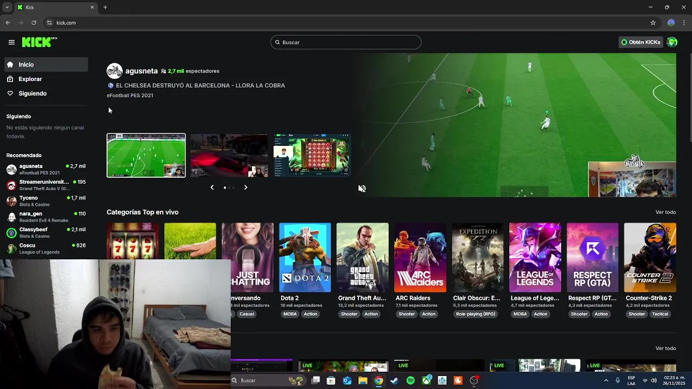Open the eFootball PES 2021 category link
The height and width of the screenshot is (389, 692).
click(x=130, y=96)
